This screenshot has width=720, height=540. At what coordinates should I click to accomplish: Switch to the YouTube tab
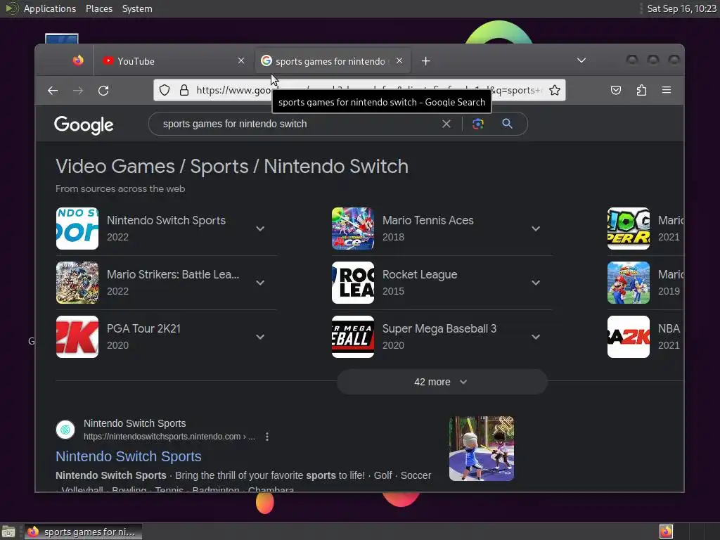(174, 61)
